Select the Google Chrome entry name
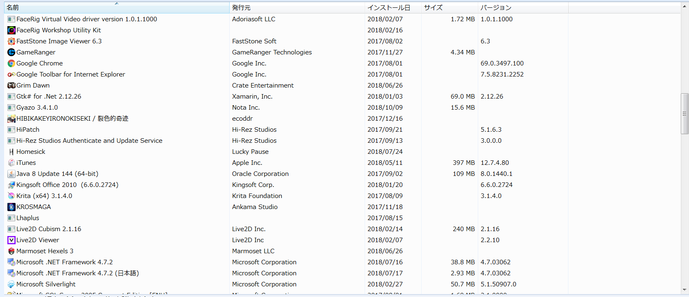The width and height of the screenshot is (689, 297). click(39, 63)
